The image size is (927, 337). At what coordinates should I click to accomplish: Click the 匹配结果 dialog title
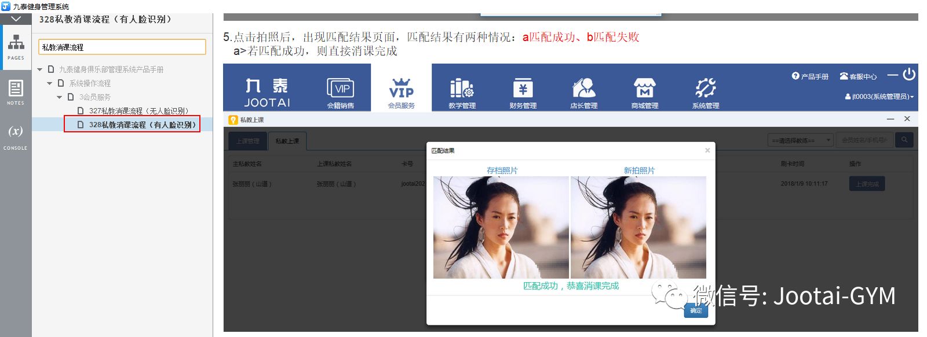(x=443, y=151)
